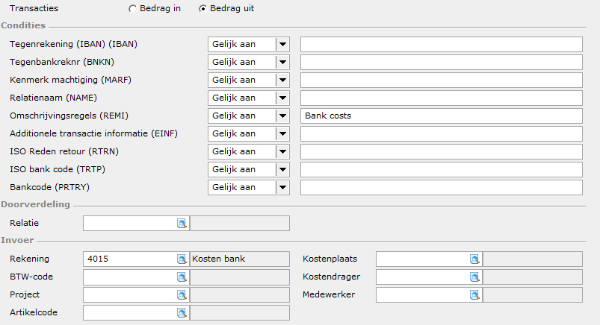Select the Bedrag uit radio button

coord(202,9)
